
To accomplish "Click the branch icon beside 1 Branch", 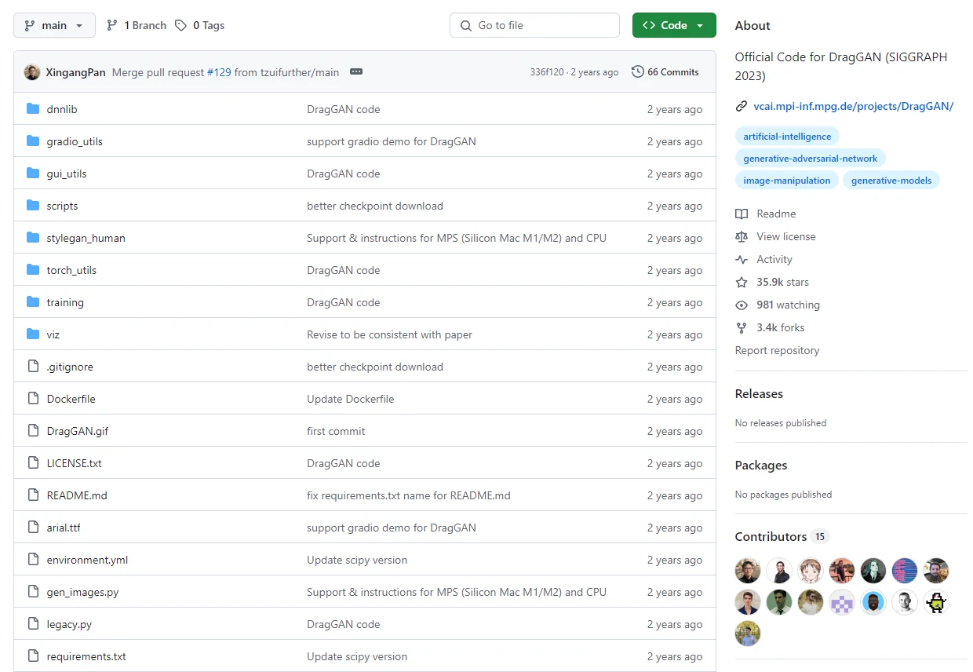I will pos(112,25).
